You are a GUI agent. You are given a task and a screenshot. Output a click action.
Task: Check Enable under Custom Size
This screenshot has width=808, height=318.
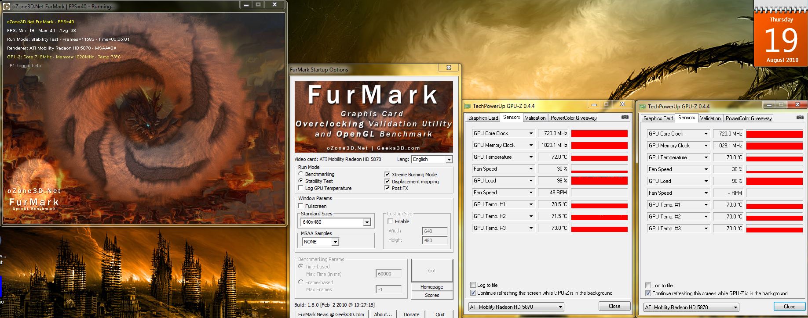[390, 221]
